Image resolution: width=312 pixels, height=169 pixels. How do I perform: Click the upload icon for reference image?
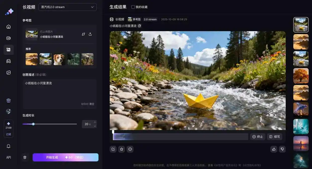90,34
